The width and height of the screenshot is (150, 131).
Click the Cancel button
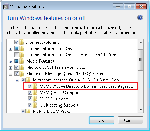click(x=130, y=120)
